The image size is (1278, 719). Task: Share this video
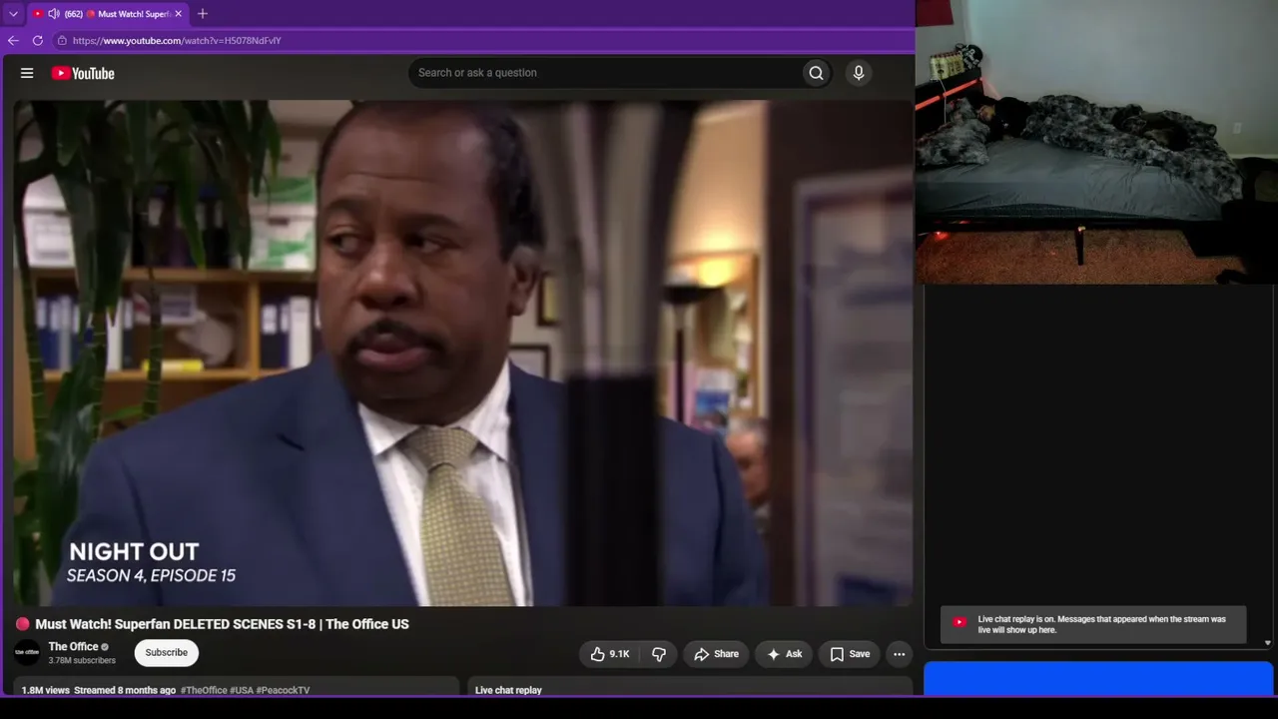[x=717, y=654]
